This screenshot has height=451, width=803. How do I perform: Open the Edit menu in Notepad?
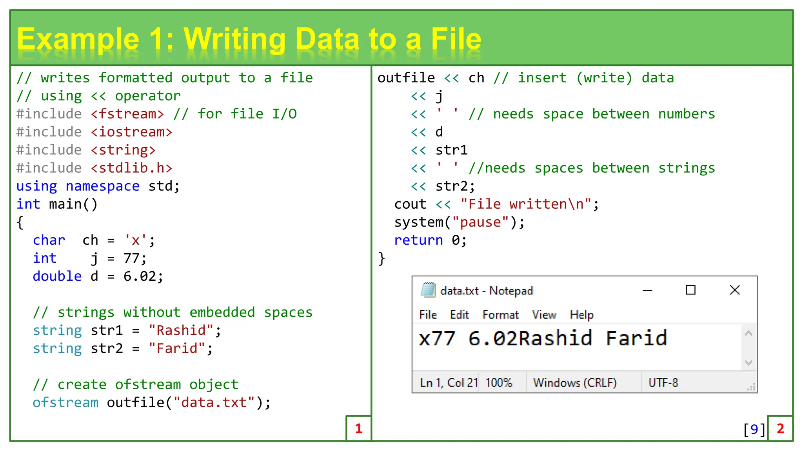459,315
